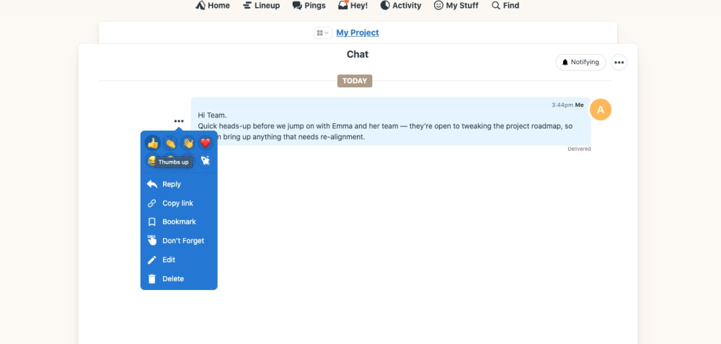The image size is (721, 344).
Task: Open the chat options ellipsis next to Notifying
Action: (x=619, y=62)
